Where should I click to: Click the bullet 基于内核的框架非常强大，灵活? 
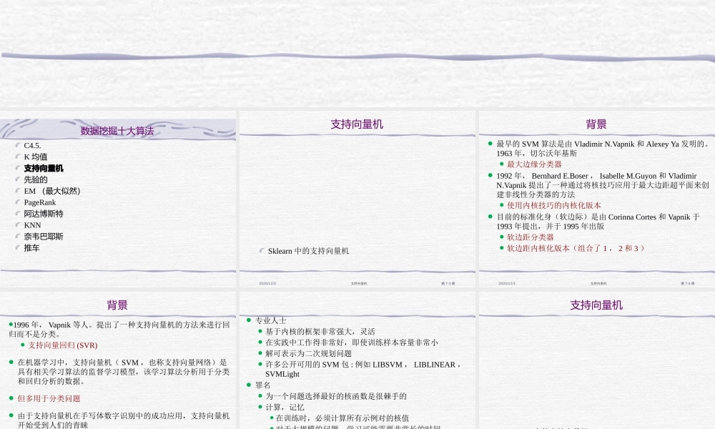click(320, 332)
